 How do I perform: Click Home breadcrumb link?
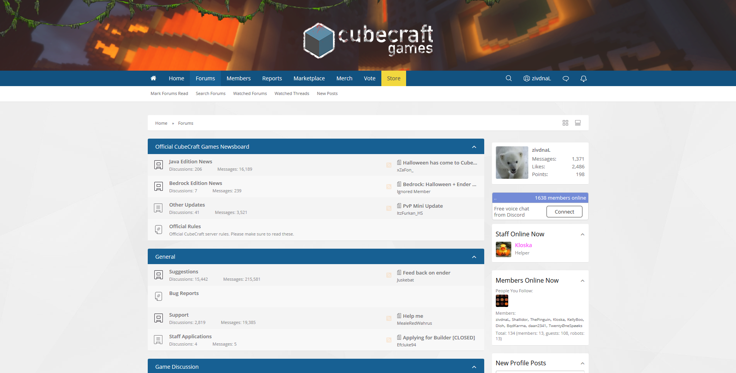click(x=161, y=123)
